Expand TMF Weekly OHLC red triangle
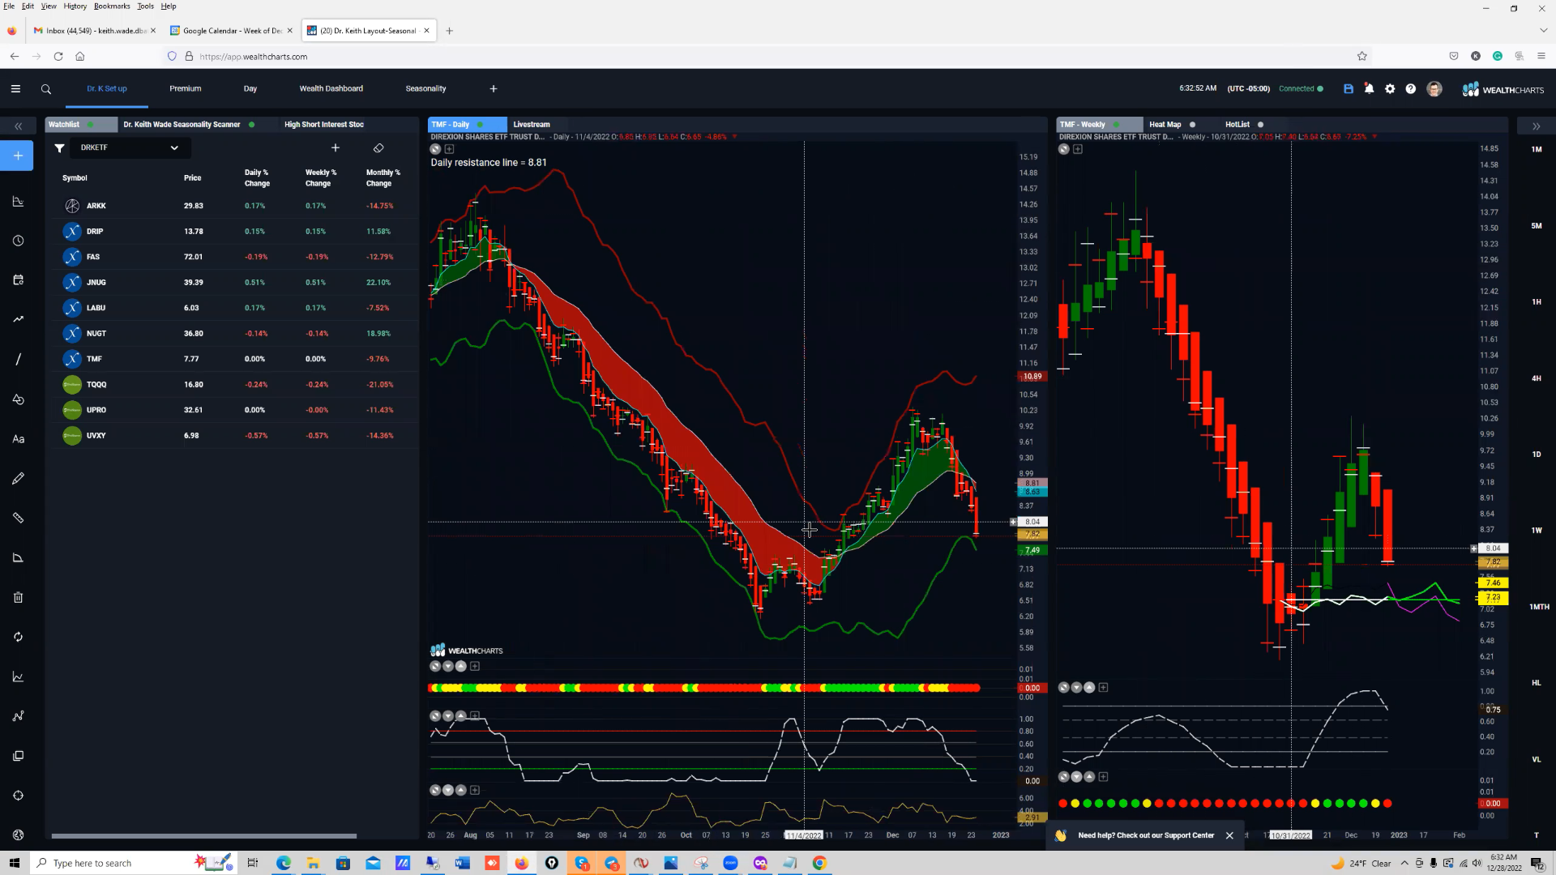 (x=1374, y=137)
